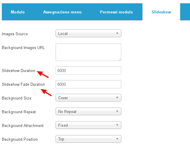
Task: Click the arrow on the Top dropdown
Action: click(117, 139)
